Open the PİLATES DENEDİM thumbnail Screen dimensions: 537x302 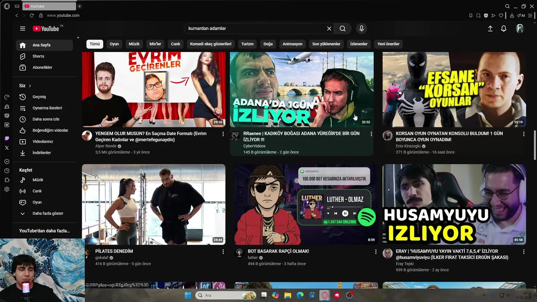[x=154, y=204]
